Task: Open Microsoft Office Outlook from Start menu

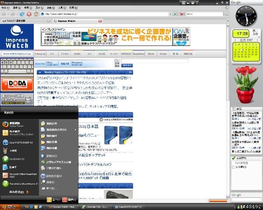Action: [19, 133]
